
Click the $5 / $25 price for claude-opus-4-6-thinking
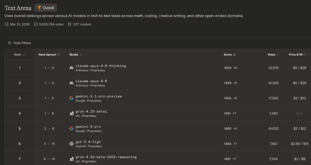(x=300, y=68)
